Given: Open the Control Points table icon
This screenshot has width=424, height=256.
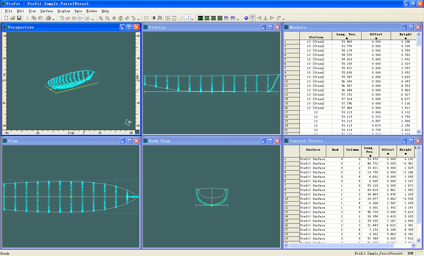Looking at the screenshot, I should tap(226, 18).
